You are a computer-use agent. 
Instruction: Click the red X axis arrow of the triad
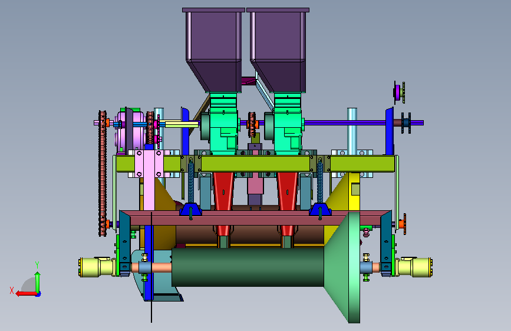26,294
